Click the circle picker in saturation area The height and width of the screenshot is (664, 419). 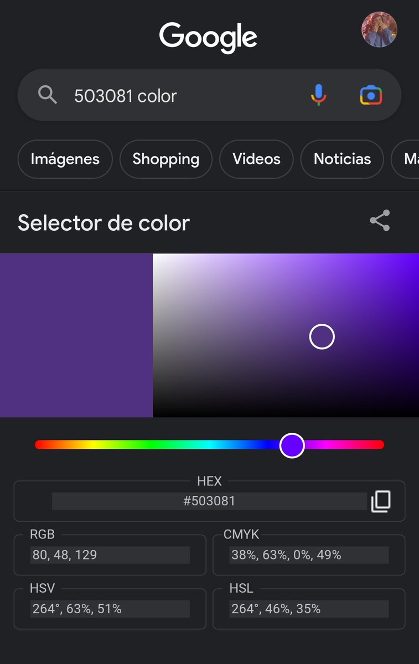point(322,336)
